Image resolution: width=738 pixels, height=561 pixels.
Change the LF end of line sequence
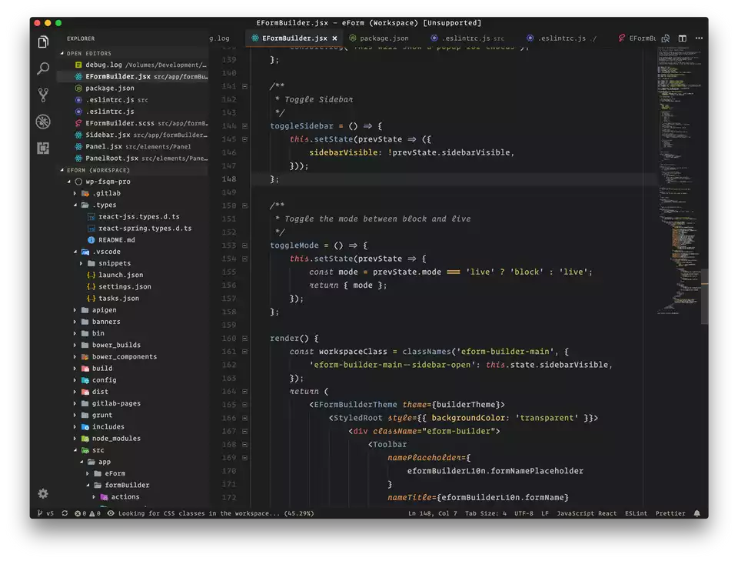click(x=544, y=513)
